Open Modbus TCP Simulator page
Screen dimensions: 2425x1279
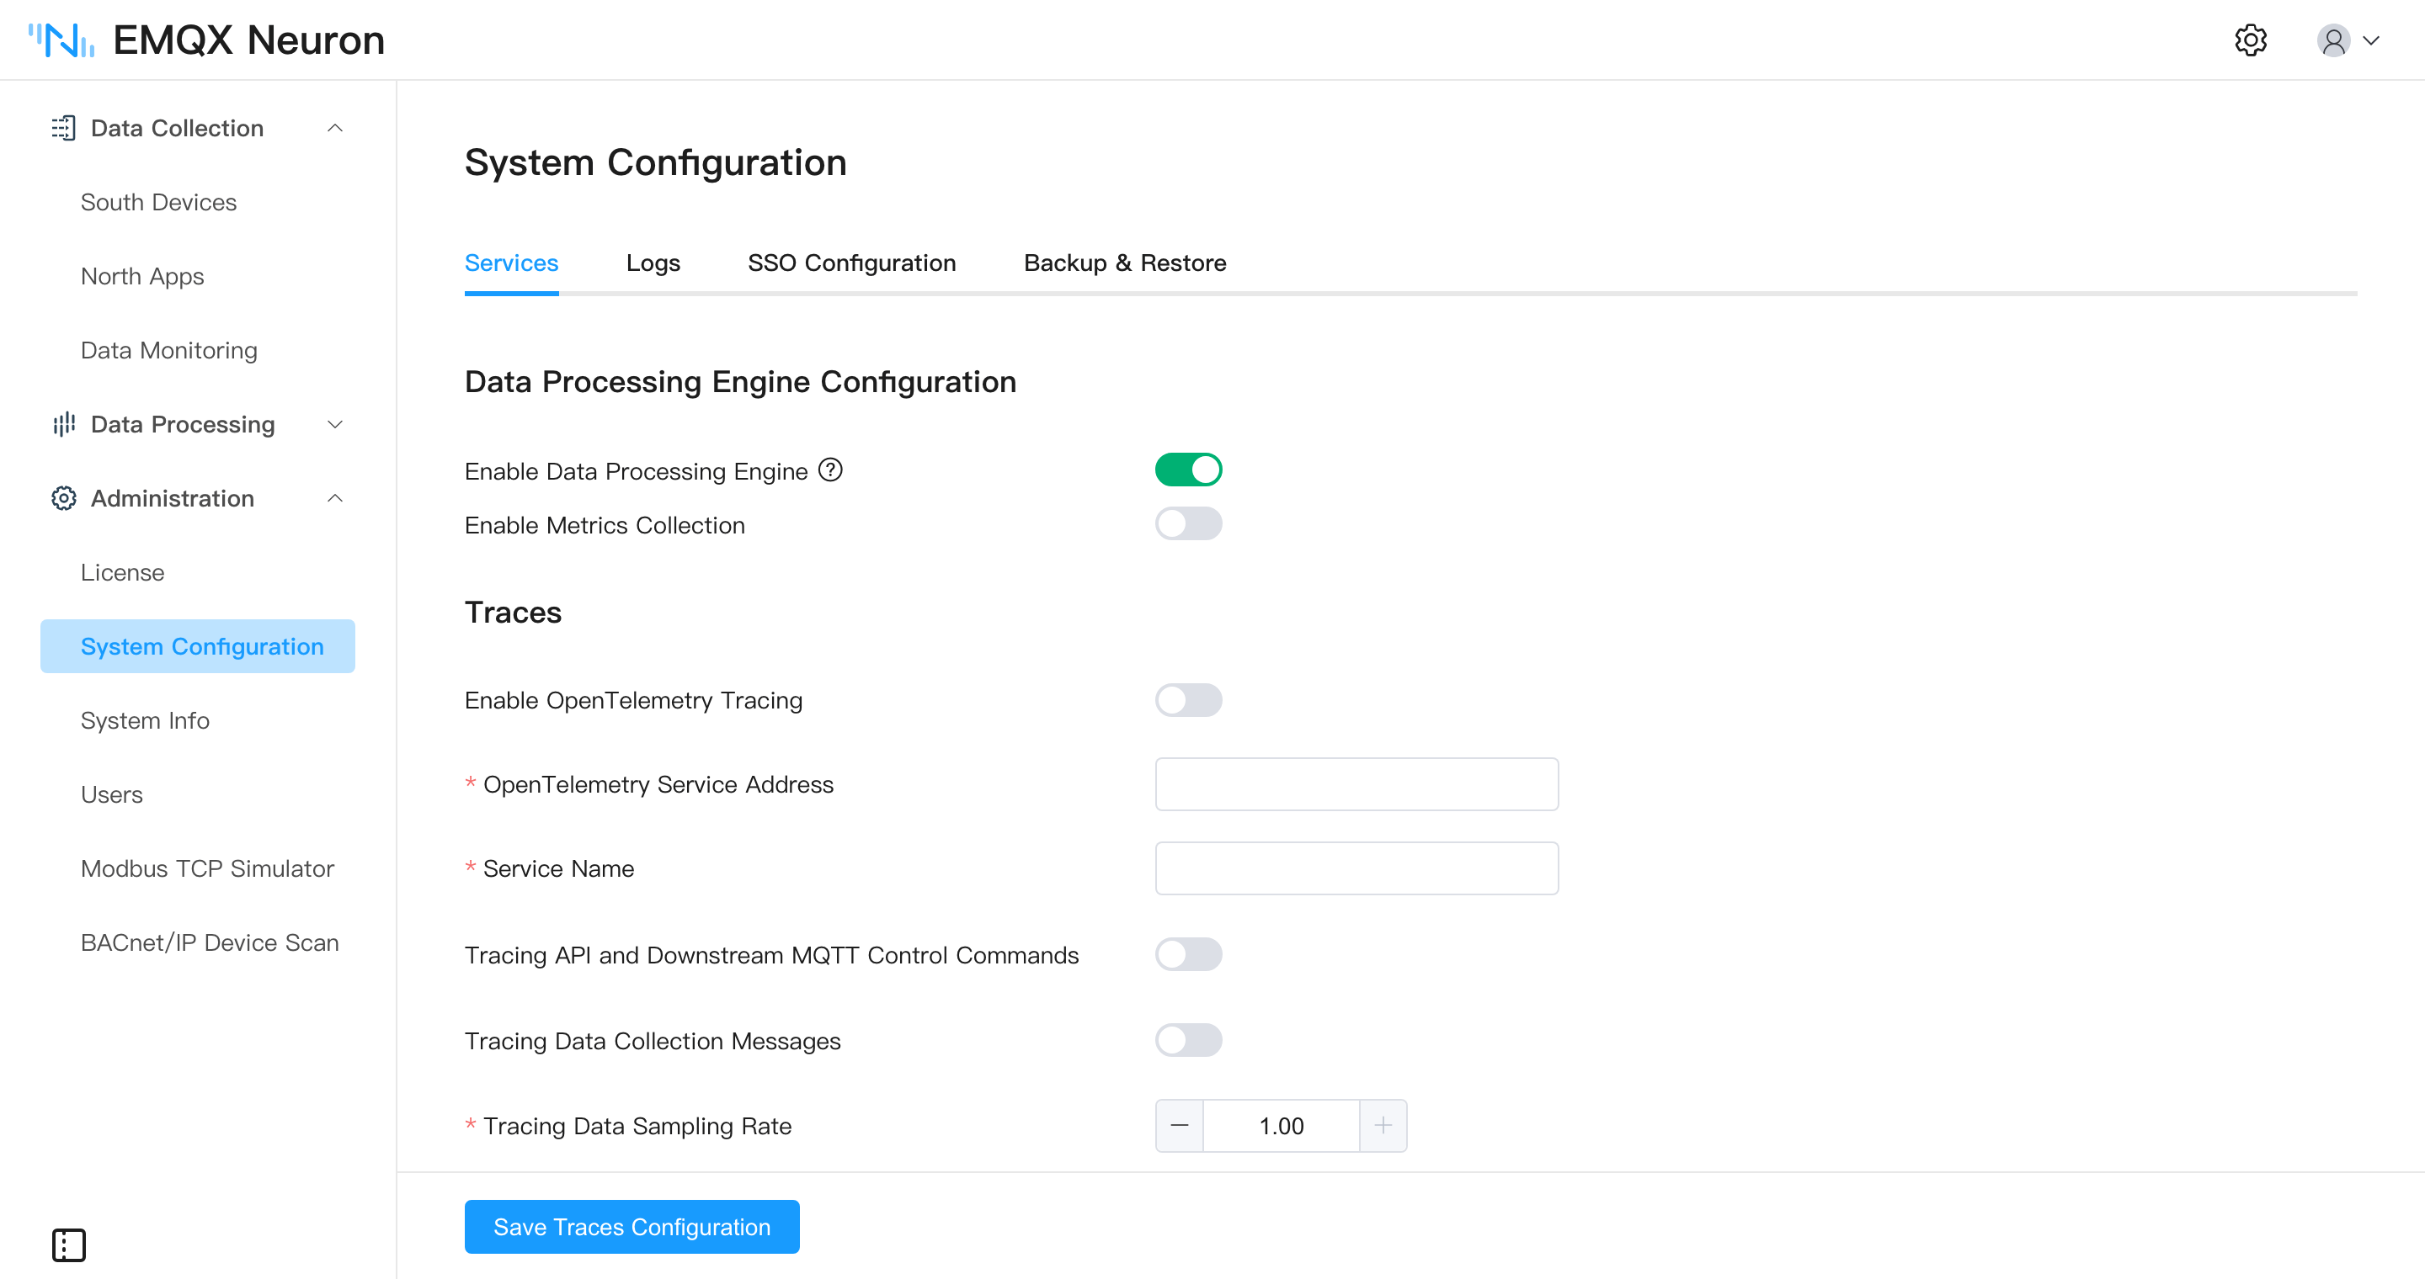click(x=207, y=868)
